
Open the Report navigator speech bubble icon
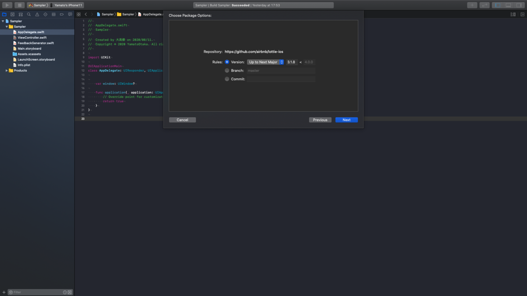tap(70, 14)
